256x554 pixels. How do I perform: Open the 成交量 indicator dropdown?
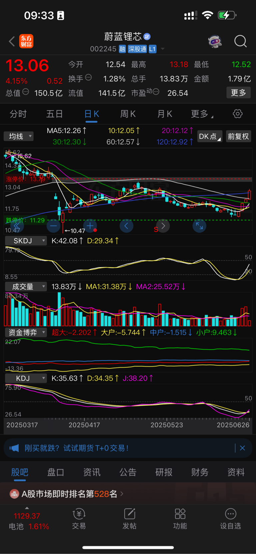(x=26, y=287)
